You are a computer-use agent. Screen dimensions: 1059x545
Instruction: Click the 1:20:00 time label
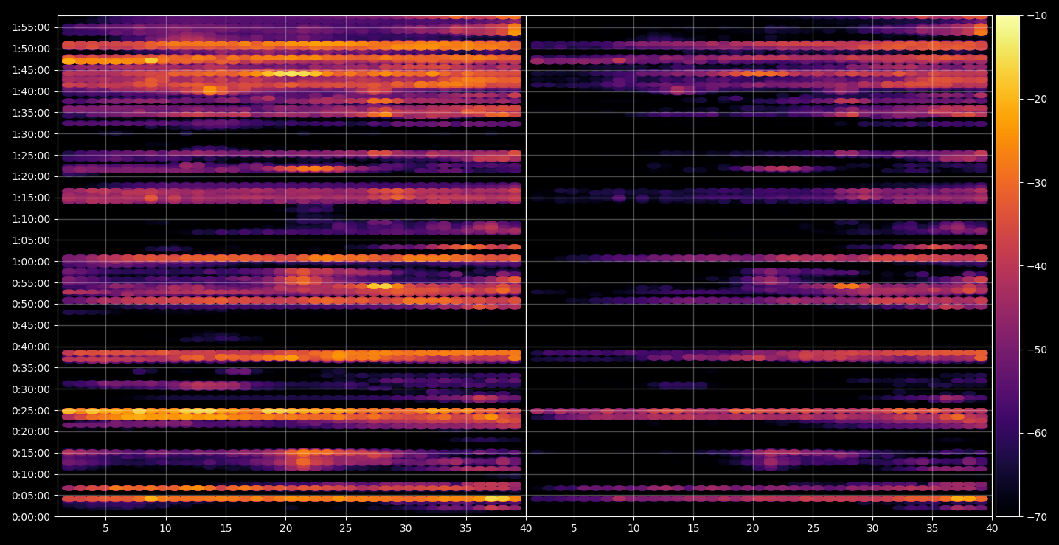coord(30,176)
